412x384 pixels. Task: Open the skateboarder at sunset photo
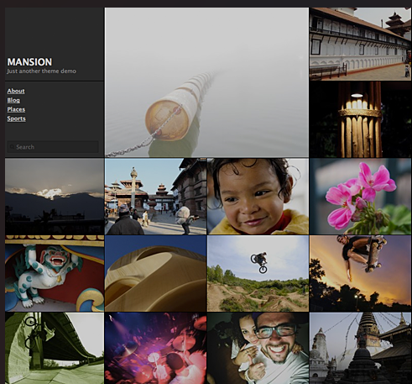[x=360, y=274]
